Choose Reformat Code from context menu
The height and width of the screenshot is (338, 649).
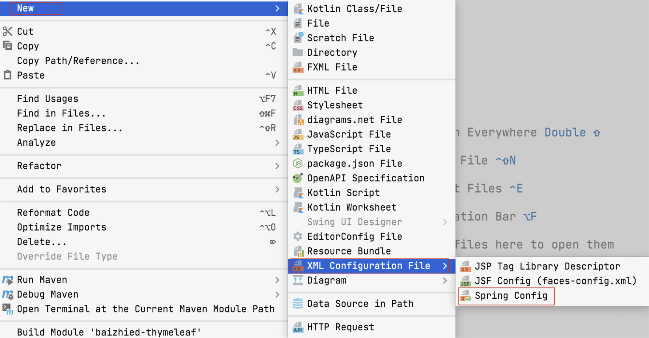coord(53,213)
